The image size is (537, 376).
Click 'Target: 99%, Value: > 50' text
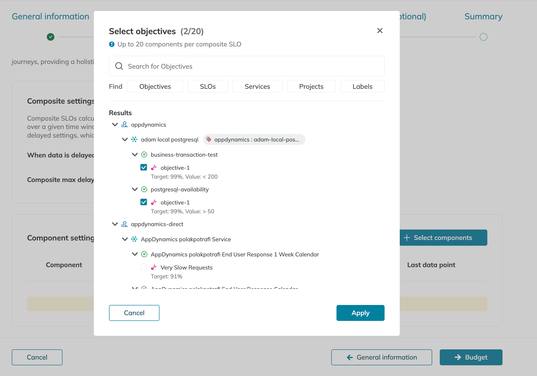182,211
